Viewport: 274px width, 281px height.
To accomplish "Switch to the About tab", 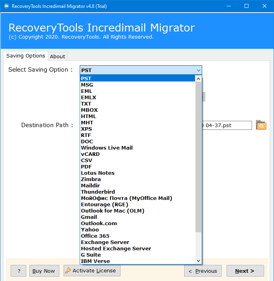I will click(58, 56).
